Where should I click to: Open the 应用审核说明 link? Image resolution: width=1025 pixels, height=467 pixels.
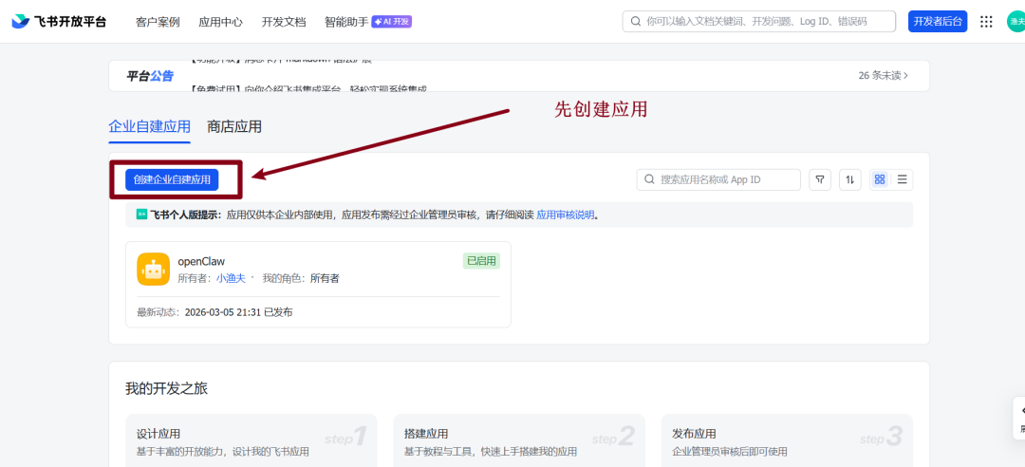coord(565,215)
